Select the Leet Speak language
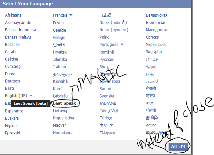 (x=64, y=103)
